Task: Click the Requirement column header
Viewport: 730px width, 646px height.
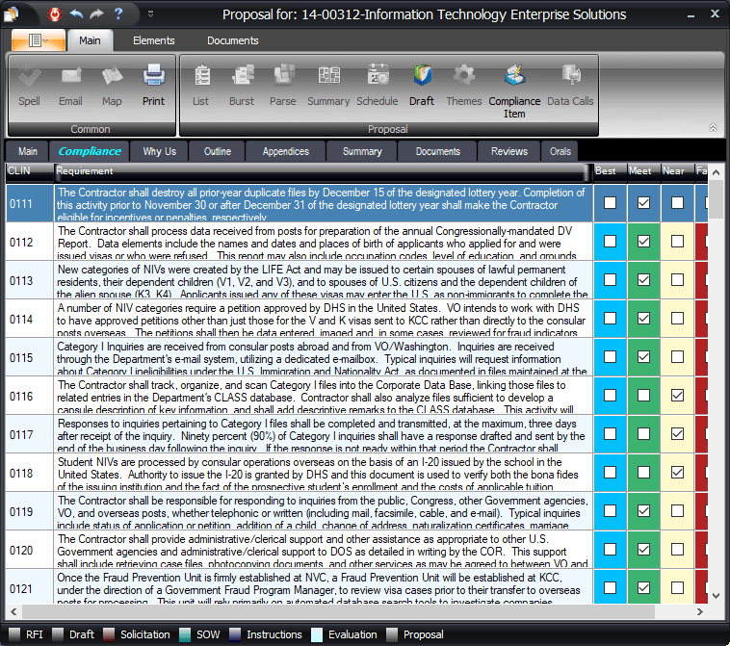Action: pos(323,171)
